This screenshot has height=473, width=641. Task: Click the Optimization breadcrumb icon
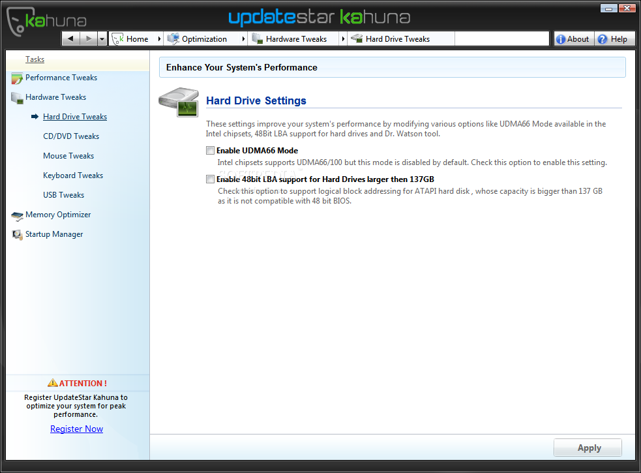click(x=173, y=39)
